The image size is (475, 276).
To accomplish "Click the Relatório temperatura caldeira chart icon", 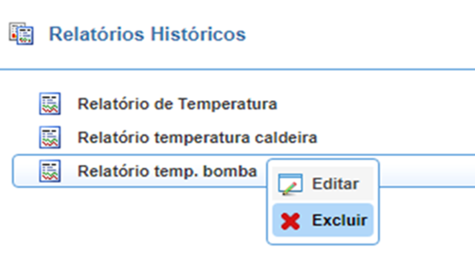I will [50, 137].
